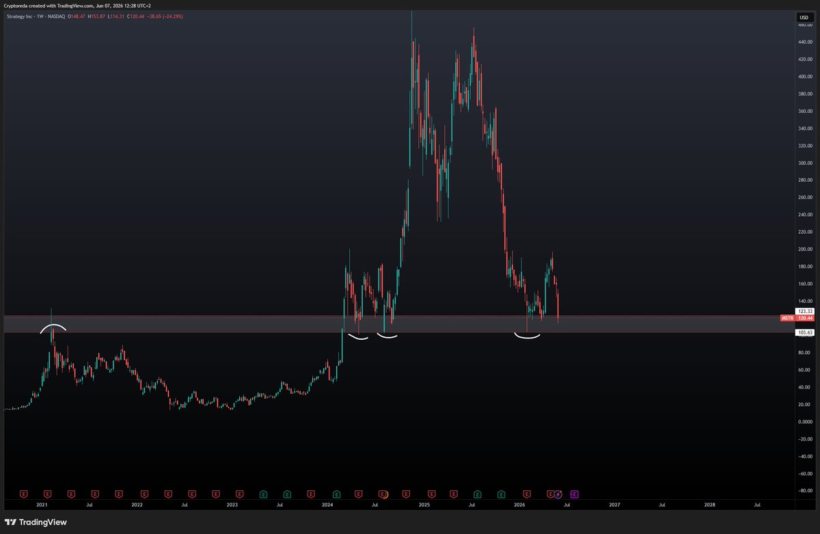Click the earnings marker nearest the 2026 label
Image resolution: width=820 pixels, height=534 pixels.
527,493
